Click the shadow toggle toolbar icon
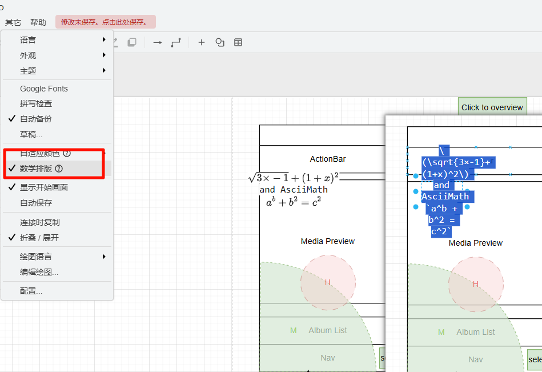Image resolution: width=542 pixels, height=372 pixels. point(132,42)
